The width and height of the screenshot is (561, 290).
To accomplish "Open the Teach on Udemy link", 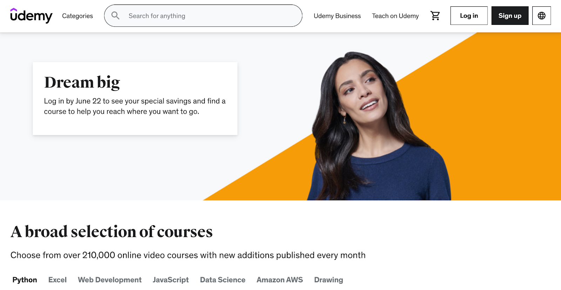I will pos(395,16).
